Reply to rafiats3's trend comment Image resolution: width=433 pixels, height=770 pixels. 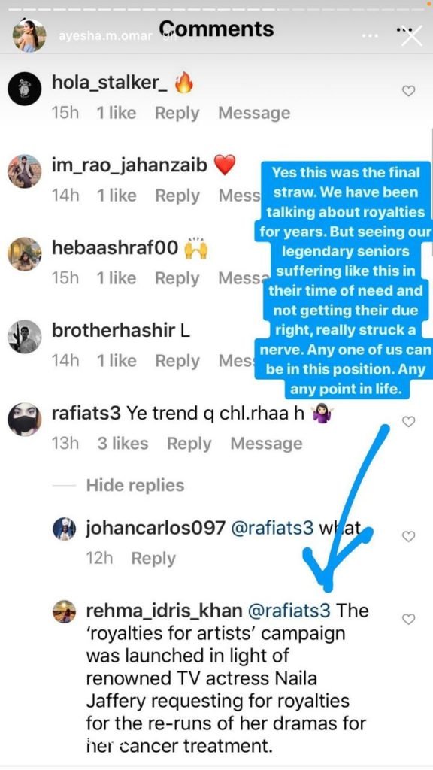pos(189,444)
